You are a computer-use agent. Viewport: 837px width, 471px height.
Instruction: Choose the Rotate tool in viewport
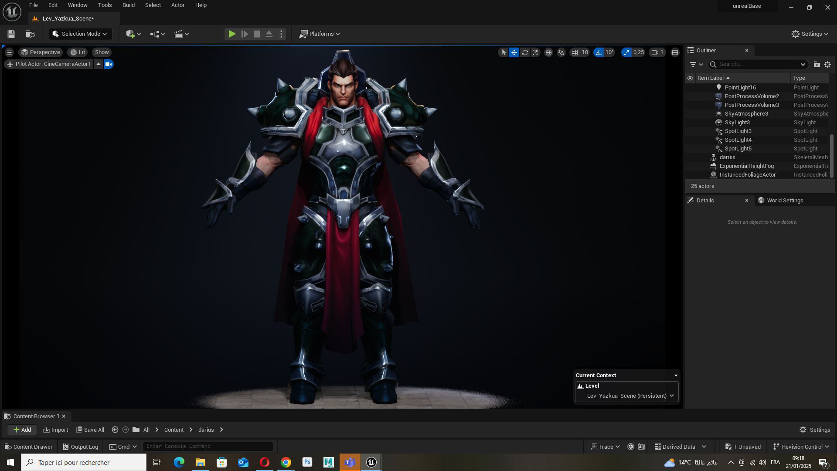pyautogui.click(x=525, y=52)
